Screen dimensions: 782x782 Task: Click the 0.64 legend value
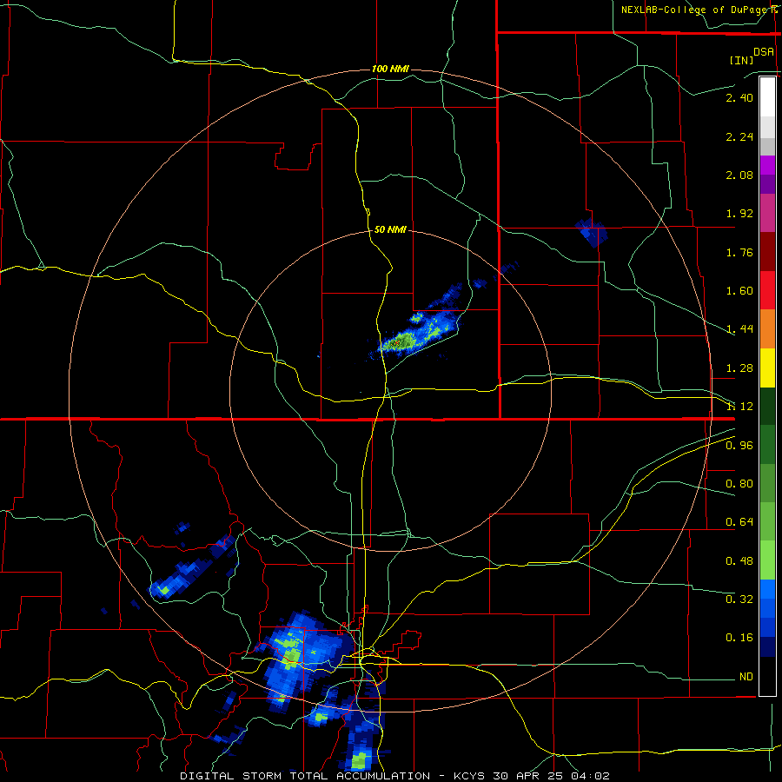click(739, 522)
